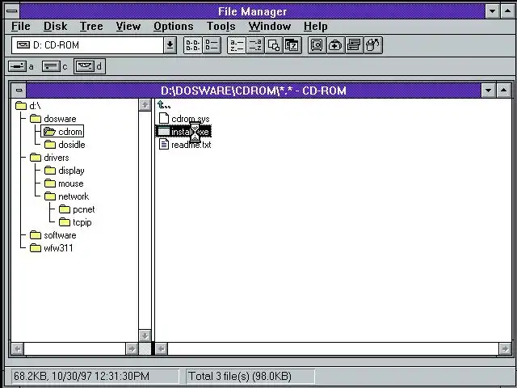The width and height of the screenshot is (517, 388).
Task: Open the Window menu
Action: point(270,27)
